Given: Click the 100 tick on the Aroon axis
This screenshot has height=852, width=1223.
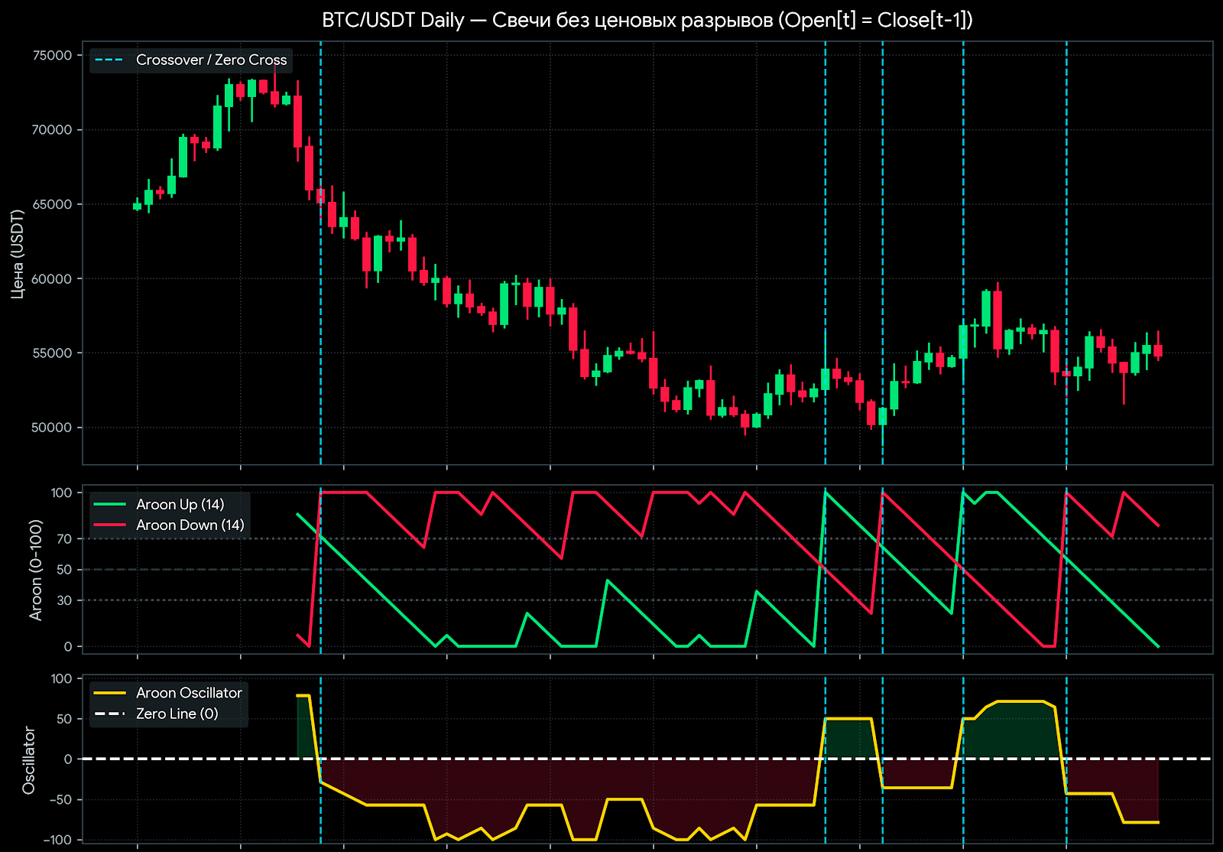Looking at the screenshot, I should 62,493.
